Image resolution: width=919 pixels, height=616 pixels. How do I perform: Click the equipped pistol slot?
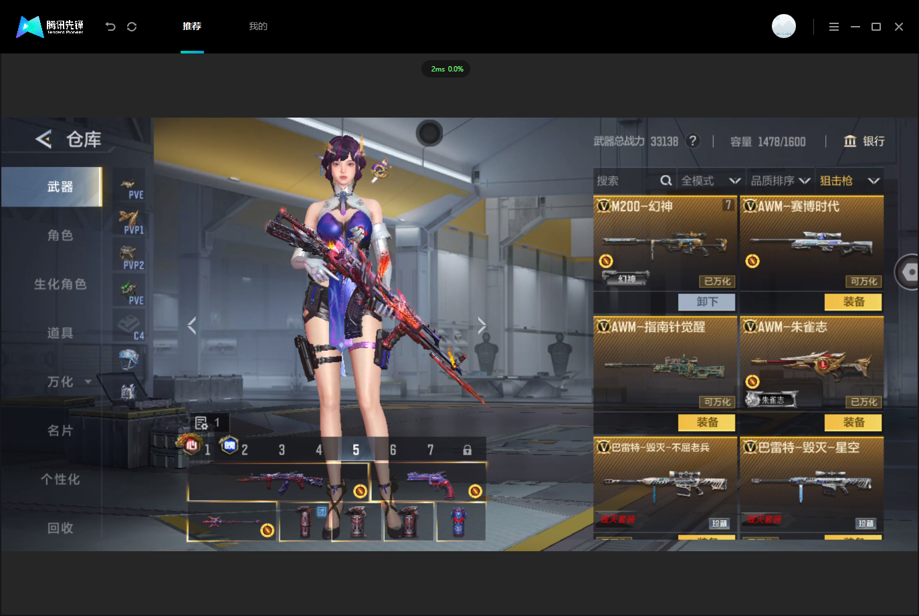pyautogui.click(x=429, y=482)
